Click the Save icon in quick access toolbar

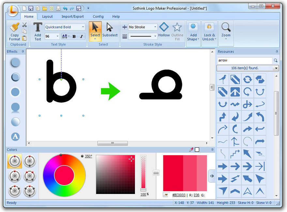(31, 8)
